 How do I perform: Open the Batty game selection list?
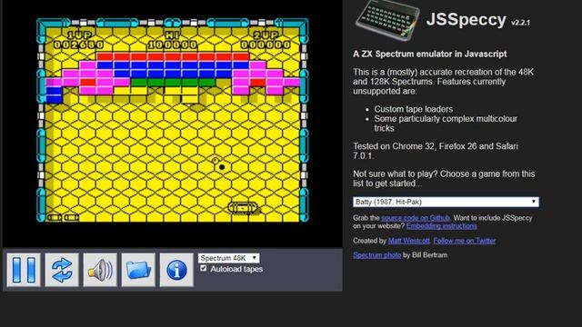tap(446, 202)
